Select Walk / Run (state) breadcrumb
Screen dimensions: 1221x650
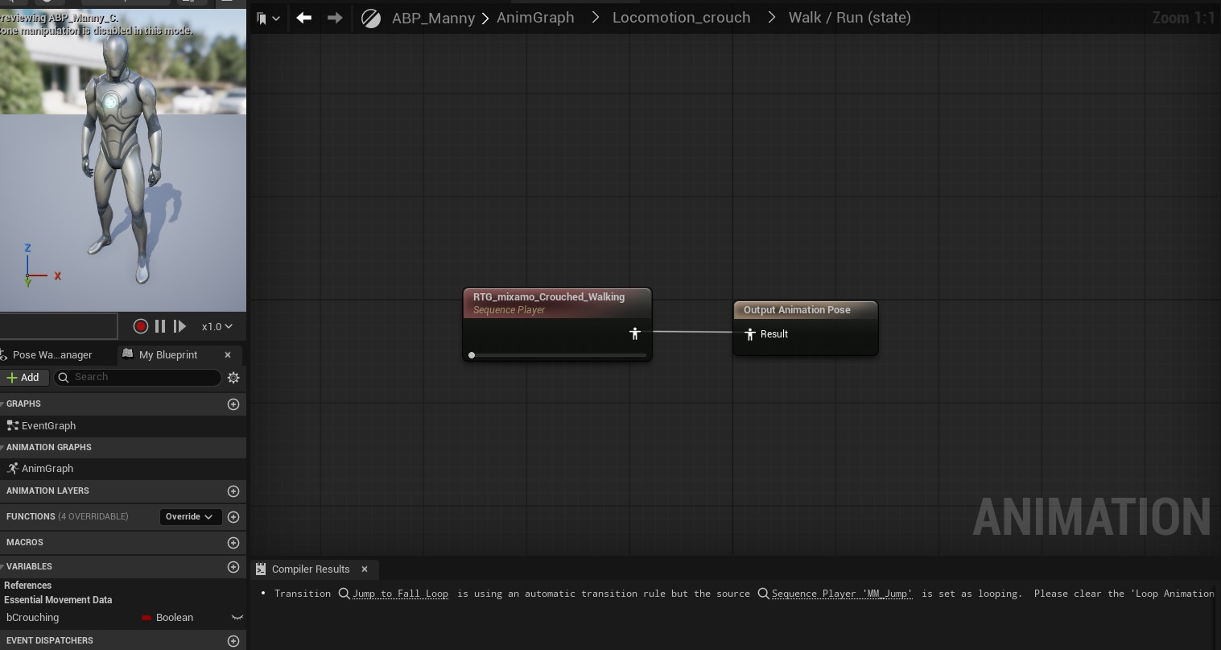click(849, 17)
